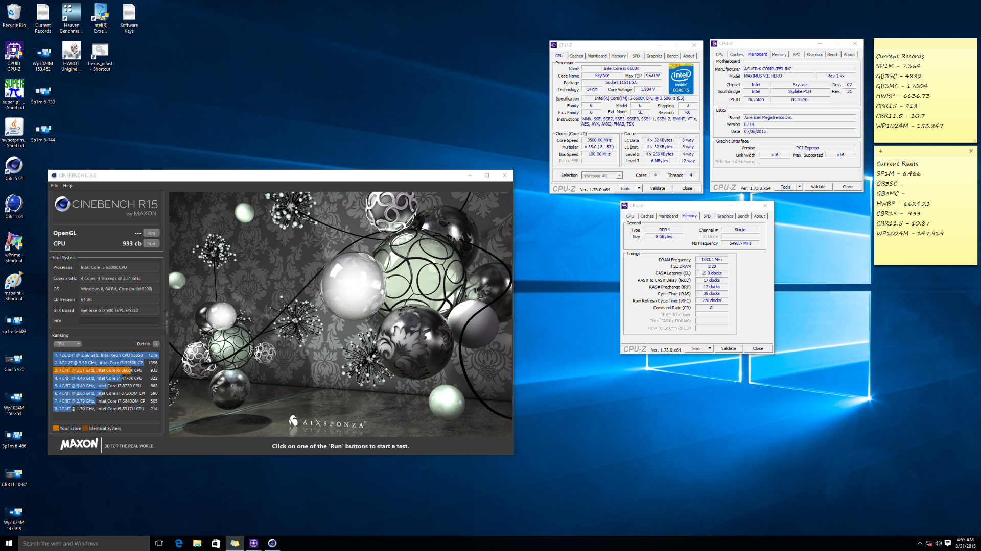Expand the CPU ranking dropdown in Cinebench
981x551 pixels.
pyautogui.click(x=68, y=344)
